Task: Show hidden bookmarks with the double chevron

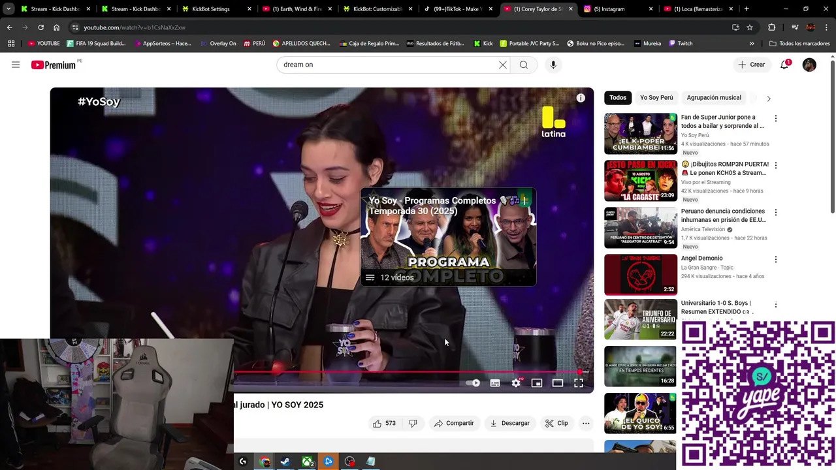Action: click(x=752, y=44)
